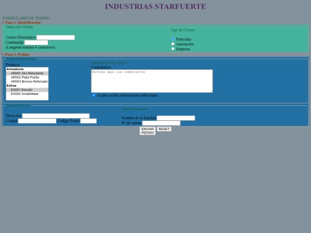Focus the Nº de cuenta field
311x233 pixels.
pyautogui.click(x=161, y=123)
